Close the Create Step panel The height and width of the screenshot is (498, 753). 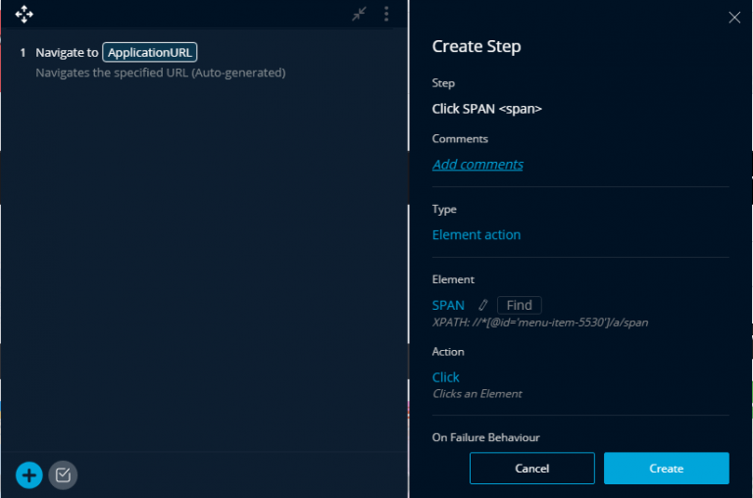point(734,17)
